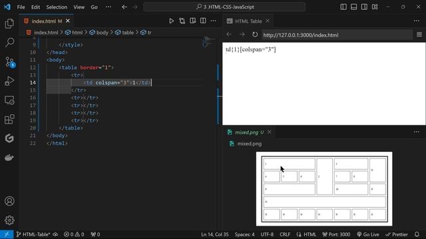The width and height of the screenshot is (426, 239).
Task: Toggle the primary side bar layout
Action: click(x=343, y=7)
